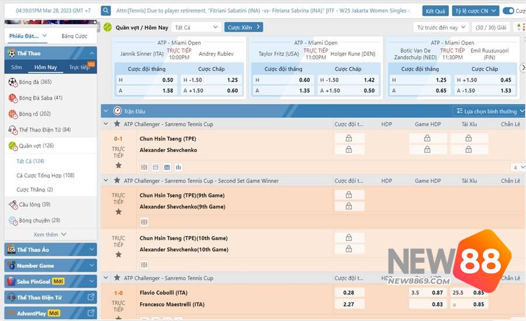Click H +1.50 handicap odds 0.45 for Zandschulp
The image size is (526, 321).
click(x=484, y=80)
